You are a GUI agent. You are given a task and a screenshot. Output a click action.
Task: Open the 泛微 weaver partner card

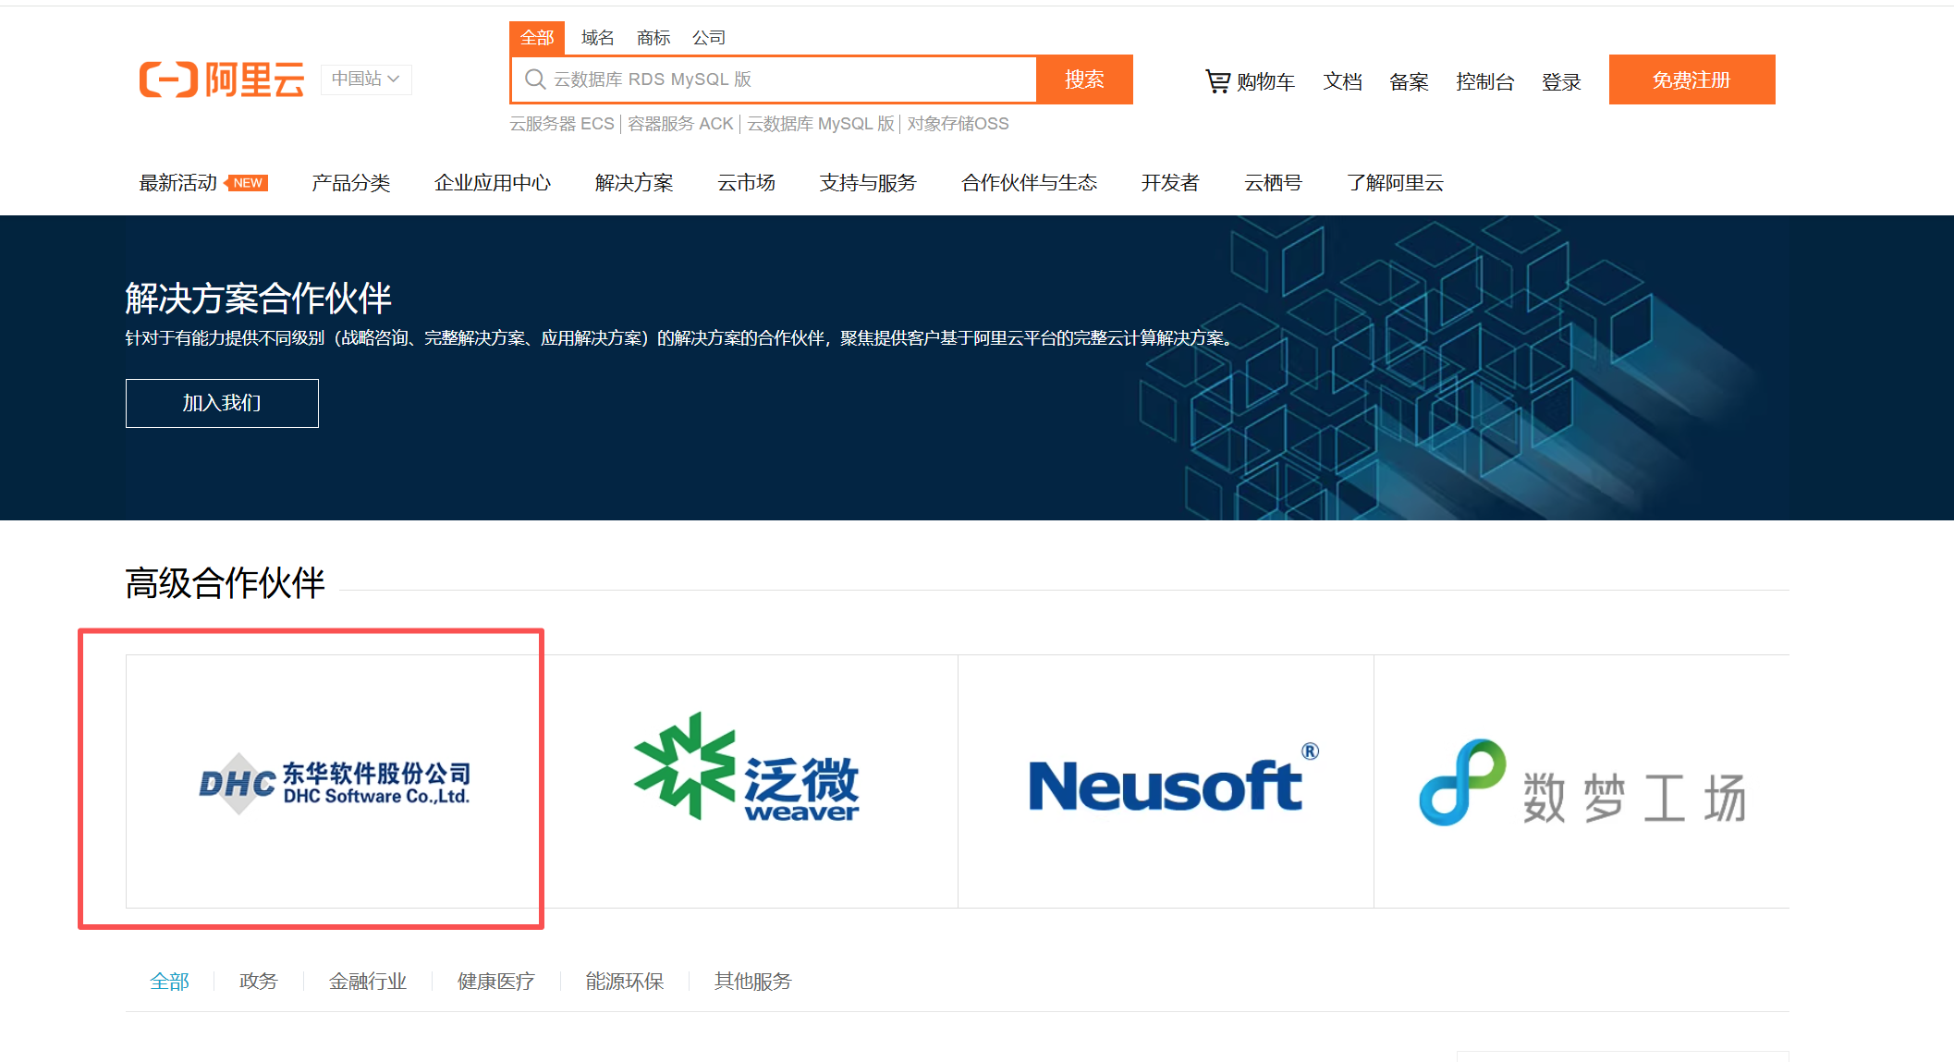pos(750,781)
